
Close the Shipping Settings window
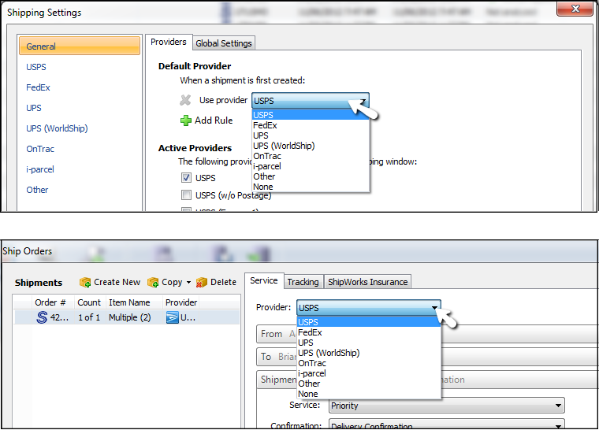point(575,9)
